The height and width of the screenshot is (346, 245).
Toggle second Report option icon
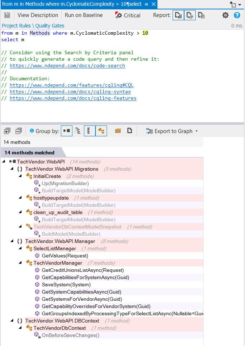pos(190,15)
